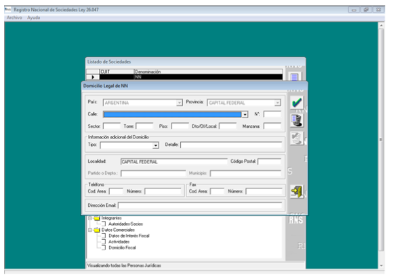Viewport: 395px width, 277px height.
Task: Collapse the Datos Comerciales tree node
Action: [90, 230]
